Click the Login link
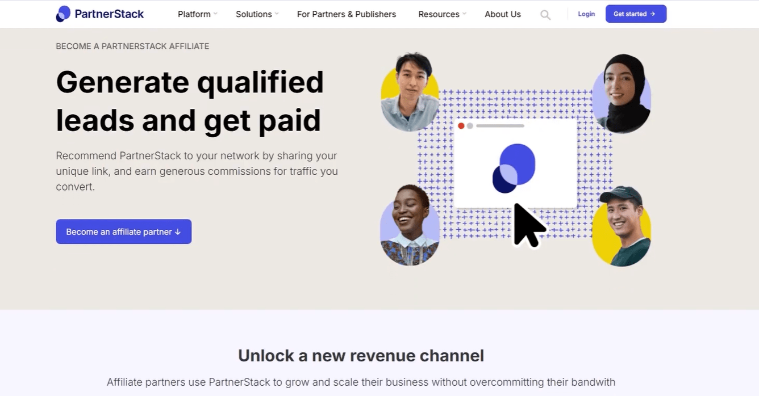The width and height of the screenshot is (759, 396). pyautogui.click(x=586, y=14)
